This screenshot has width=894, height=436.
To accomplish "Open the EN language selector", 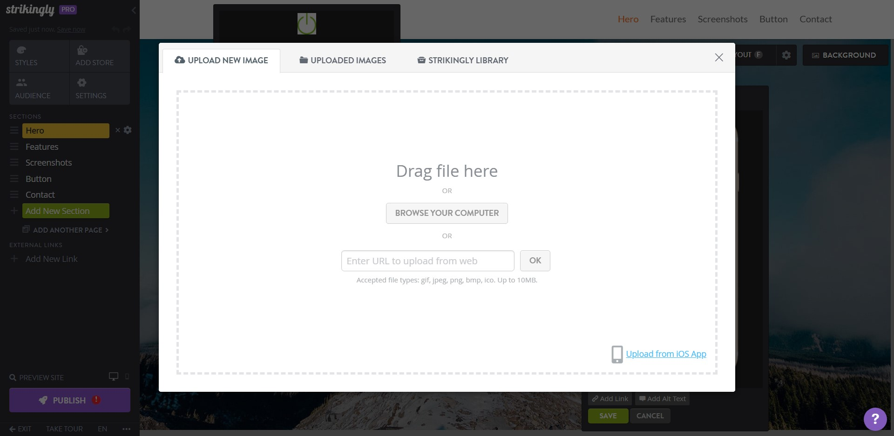I will click(102, 429).
